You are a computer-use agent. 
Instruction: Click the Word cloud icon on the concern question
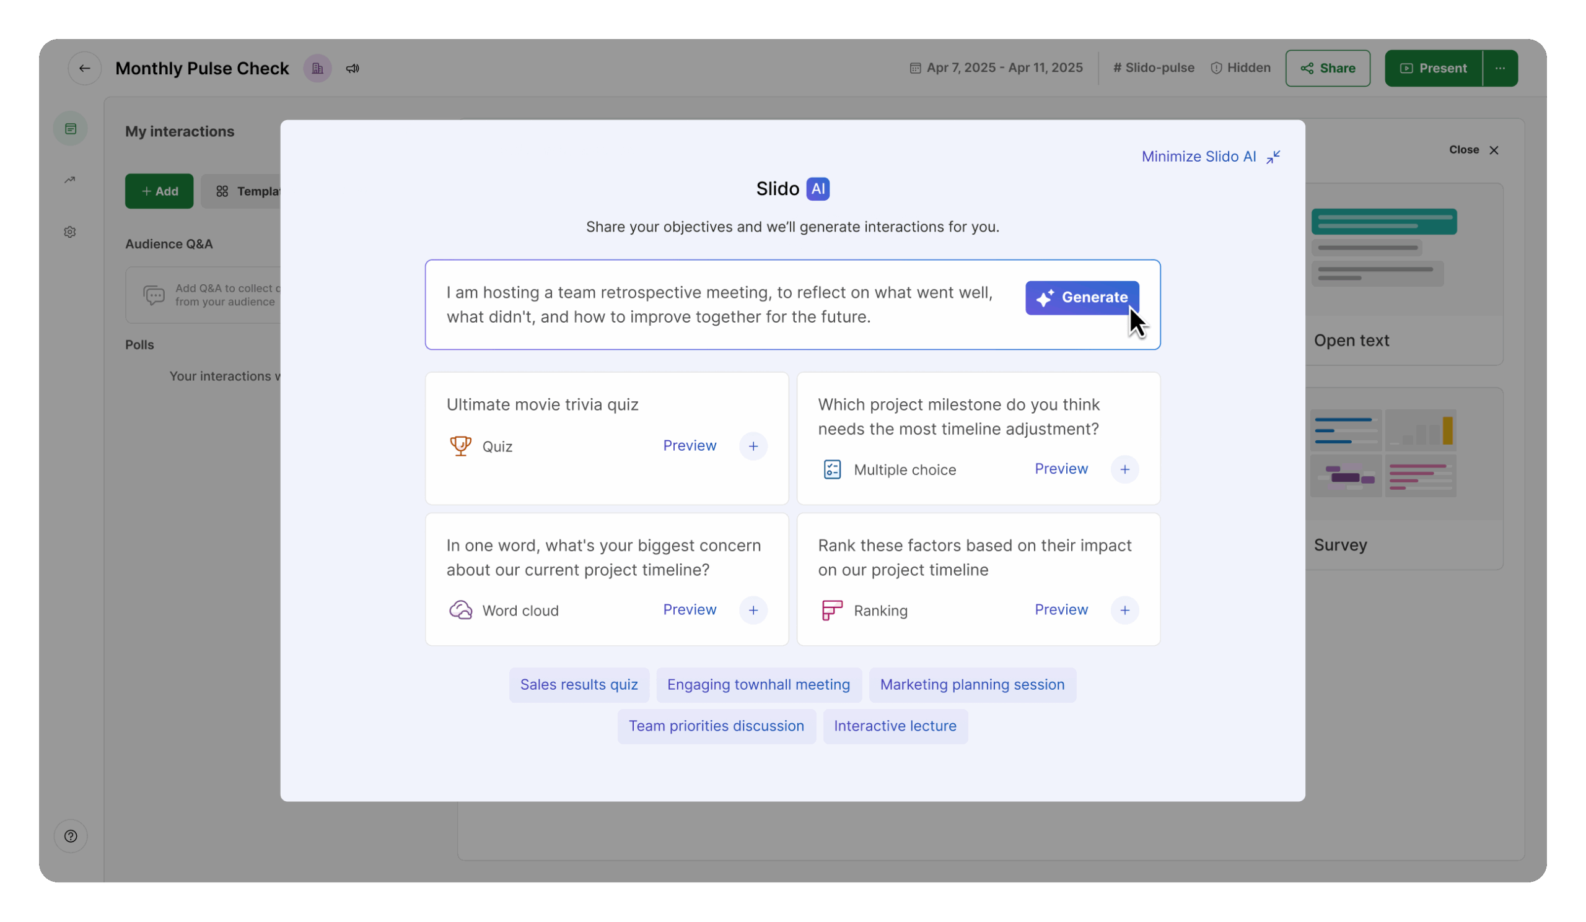point(461,609)
